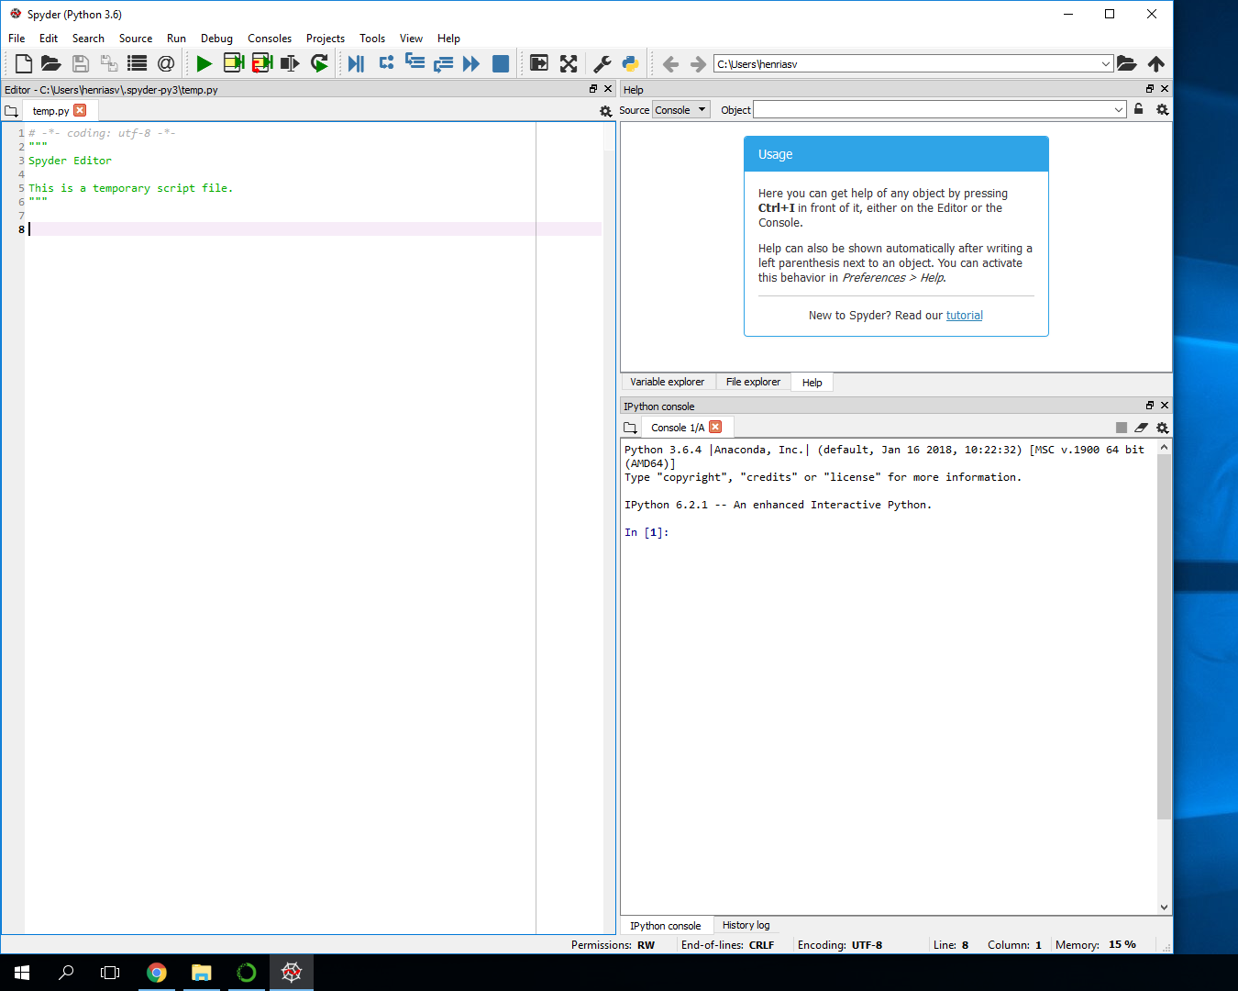Click into the Object input field
This screenshot has height=991, width=1238.
tap(933, 110)
